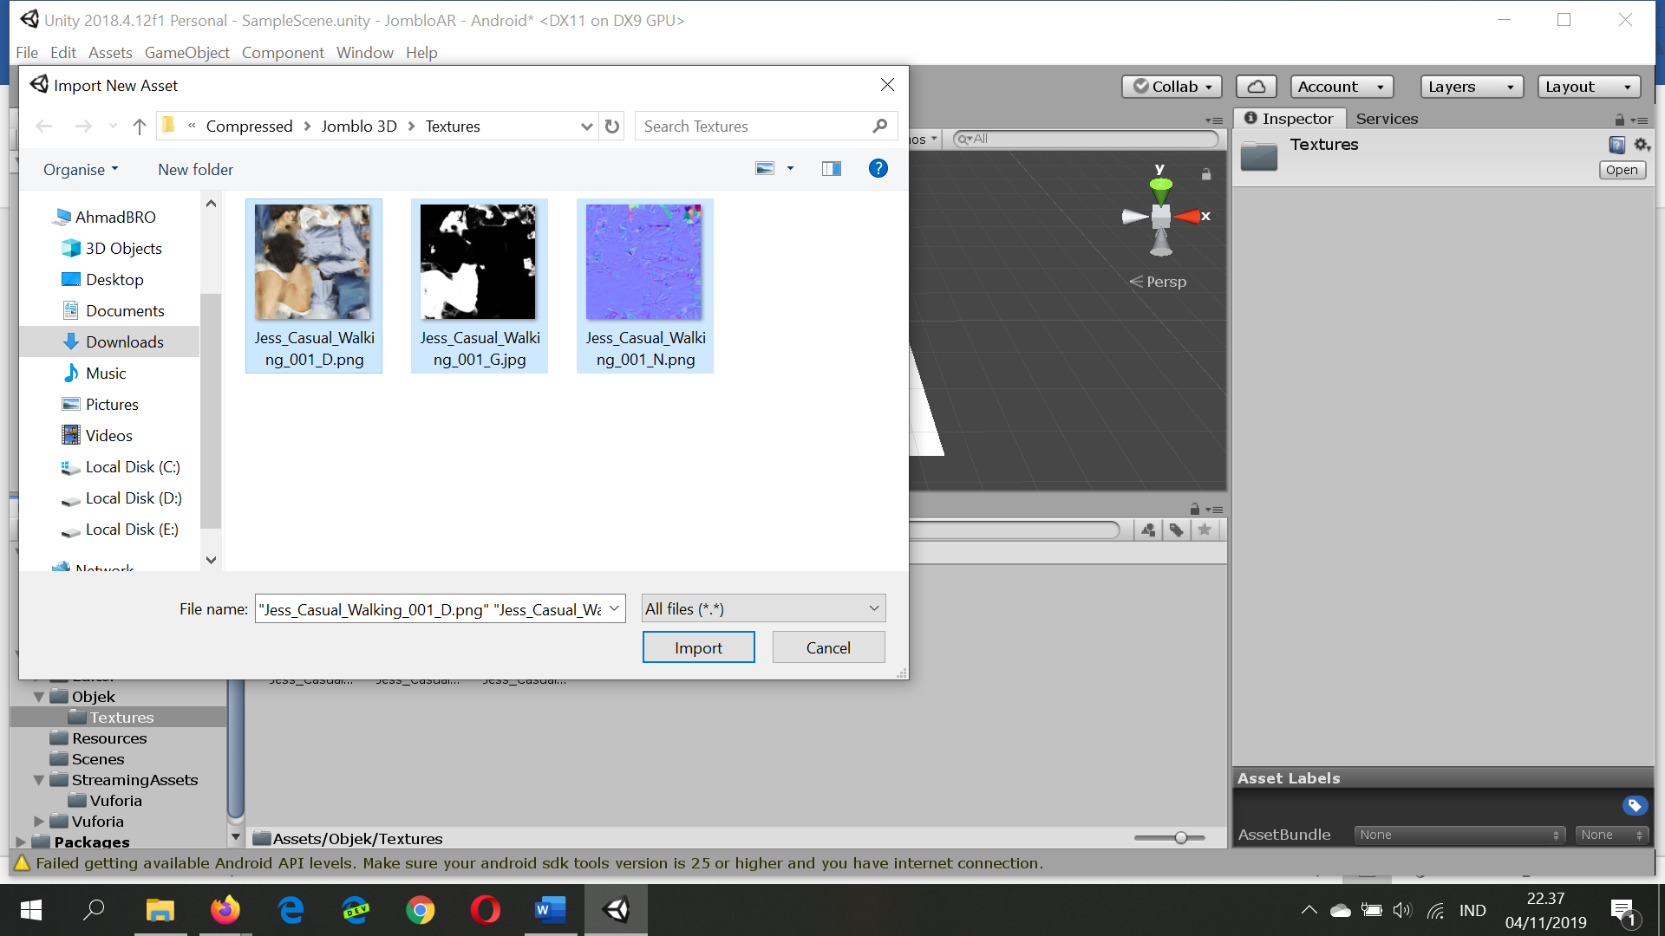This screenshot has width=1665, height=936.
Task: Click the Jombo 3D breadcrumb
Action: click(358, 127)
